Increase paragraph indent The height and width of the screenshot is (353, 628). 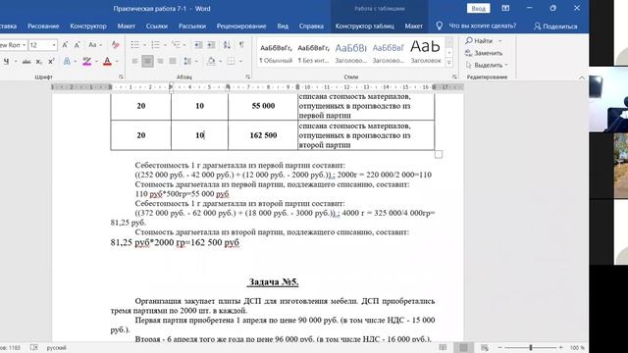[211, 45]
